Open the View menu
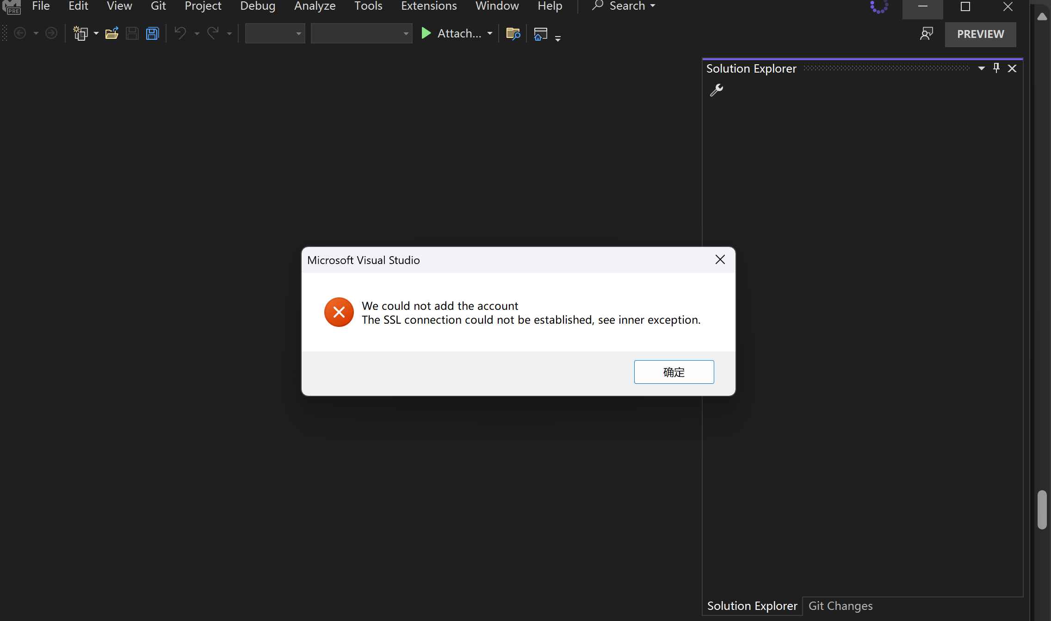The width and height of the screenshot is (1051, 621). coord(119,6)
